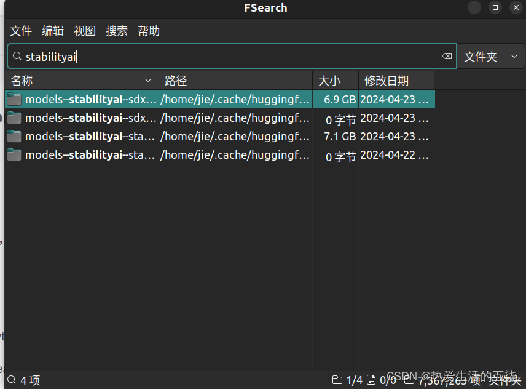
Task: Select models--stabilityai--sdx… name in 2024-04-23 0 字节 row
Action: [x=91, y=118]
